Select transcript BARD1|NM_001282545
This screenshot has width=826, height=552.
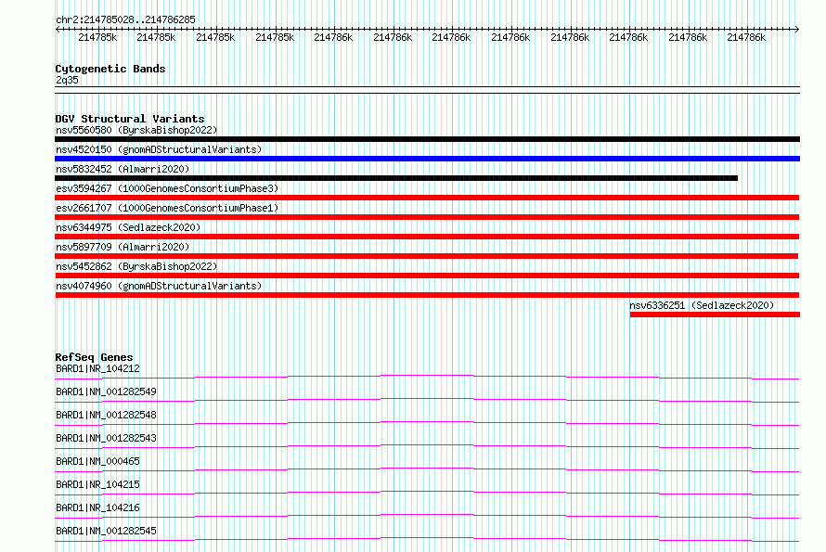click(x=106, y=531)
